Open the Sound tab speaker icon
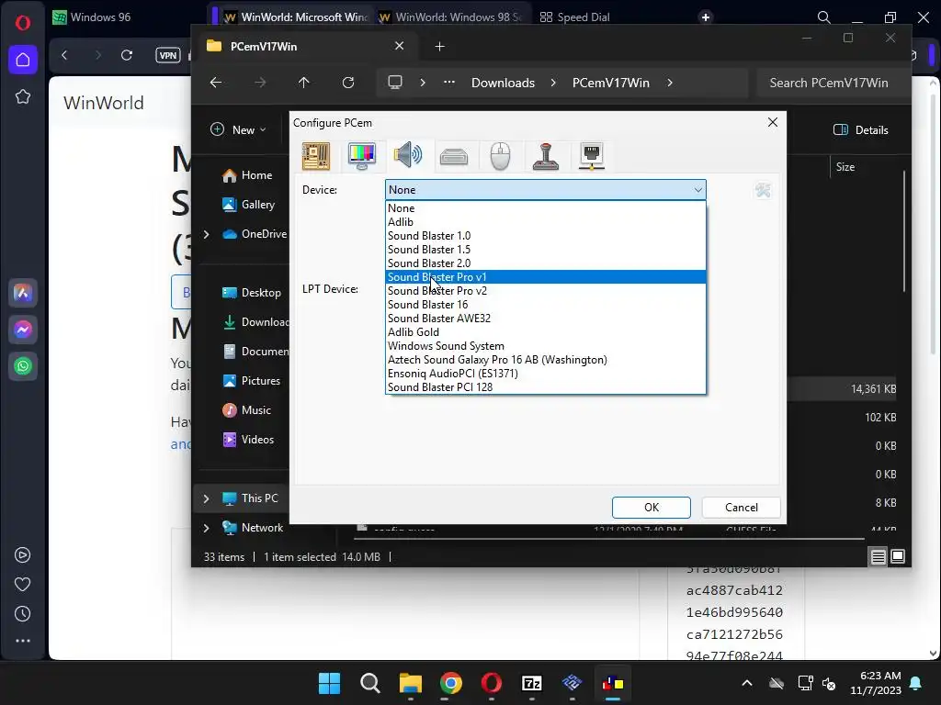Viewport: 941px width, 705px height. coord(408,156)
